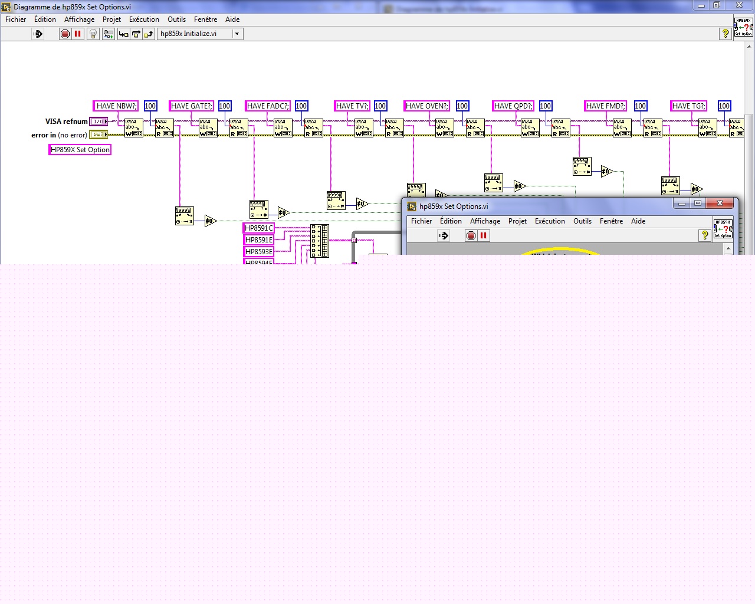The width and height of the screenshot is (755, 604).
Task: Run the VI in the diagram window
Action: 38,34
